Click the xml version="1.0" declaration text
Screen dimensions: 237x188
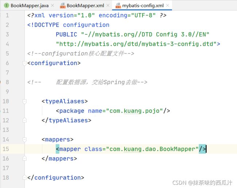[x=65, y=15]
